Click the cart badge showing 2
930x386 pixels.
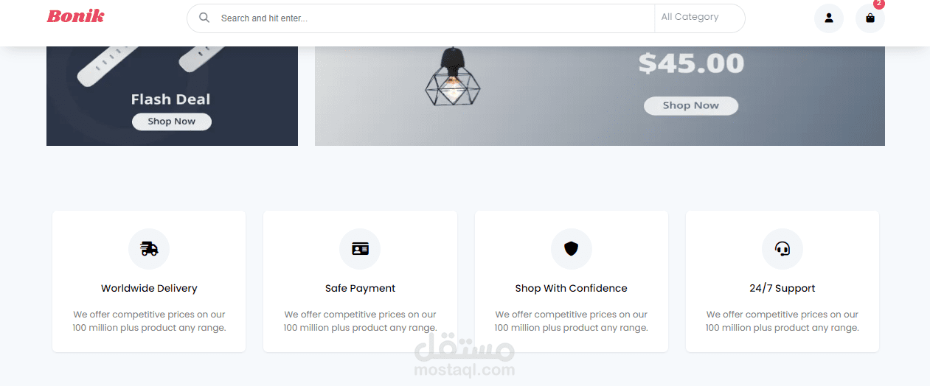878,4
